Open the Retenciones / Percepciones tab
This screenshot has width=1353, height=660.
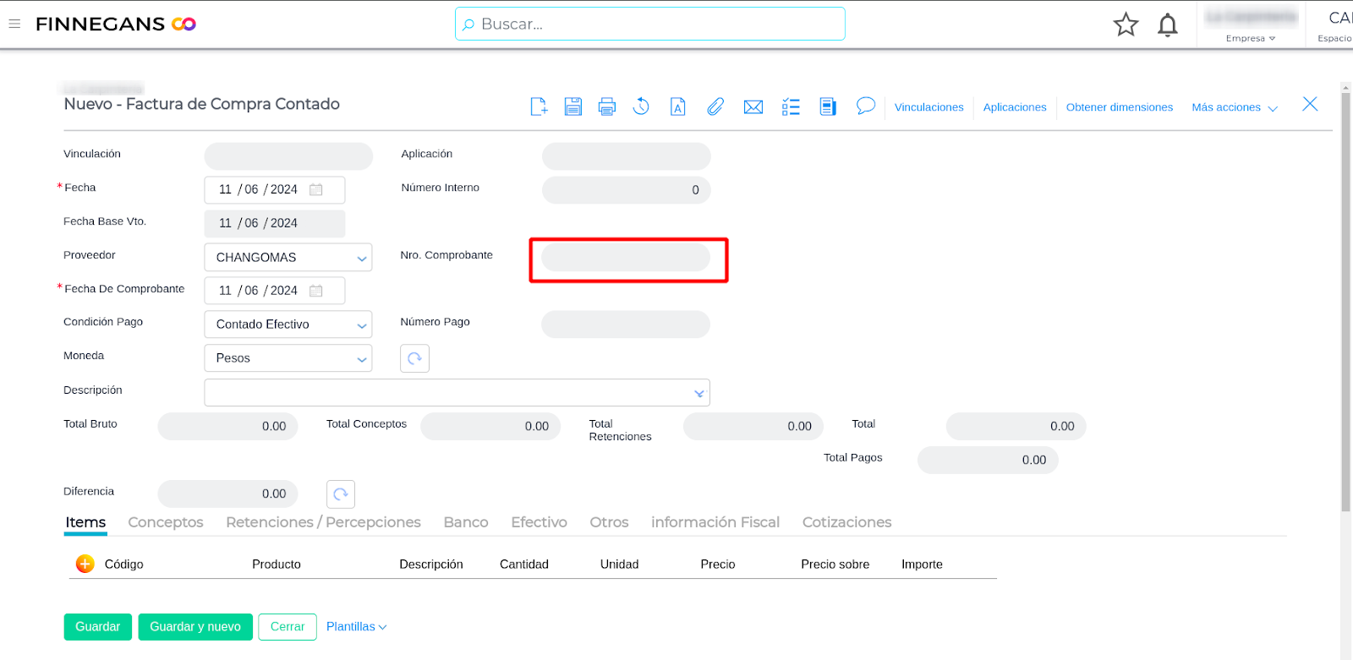pyautogui.click(x=323, y=522)
